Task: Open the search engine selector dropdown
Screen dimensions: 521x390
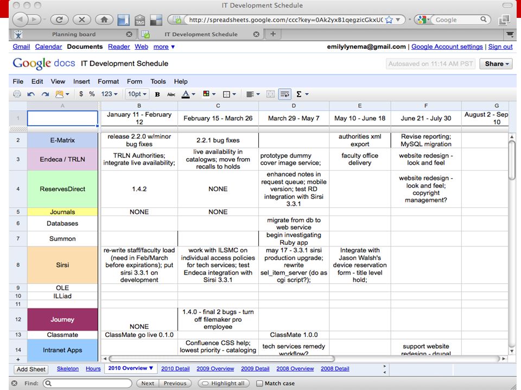Action: tap(423, 20)
